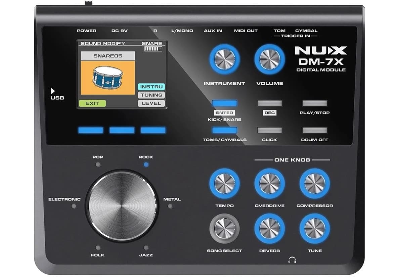Click the SOUND MODIFY screen title
The image size is (398, 279).
click(x=103, y=43)
